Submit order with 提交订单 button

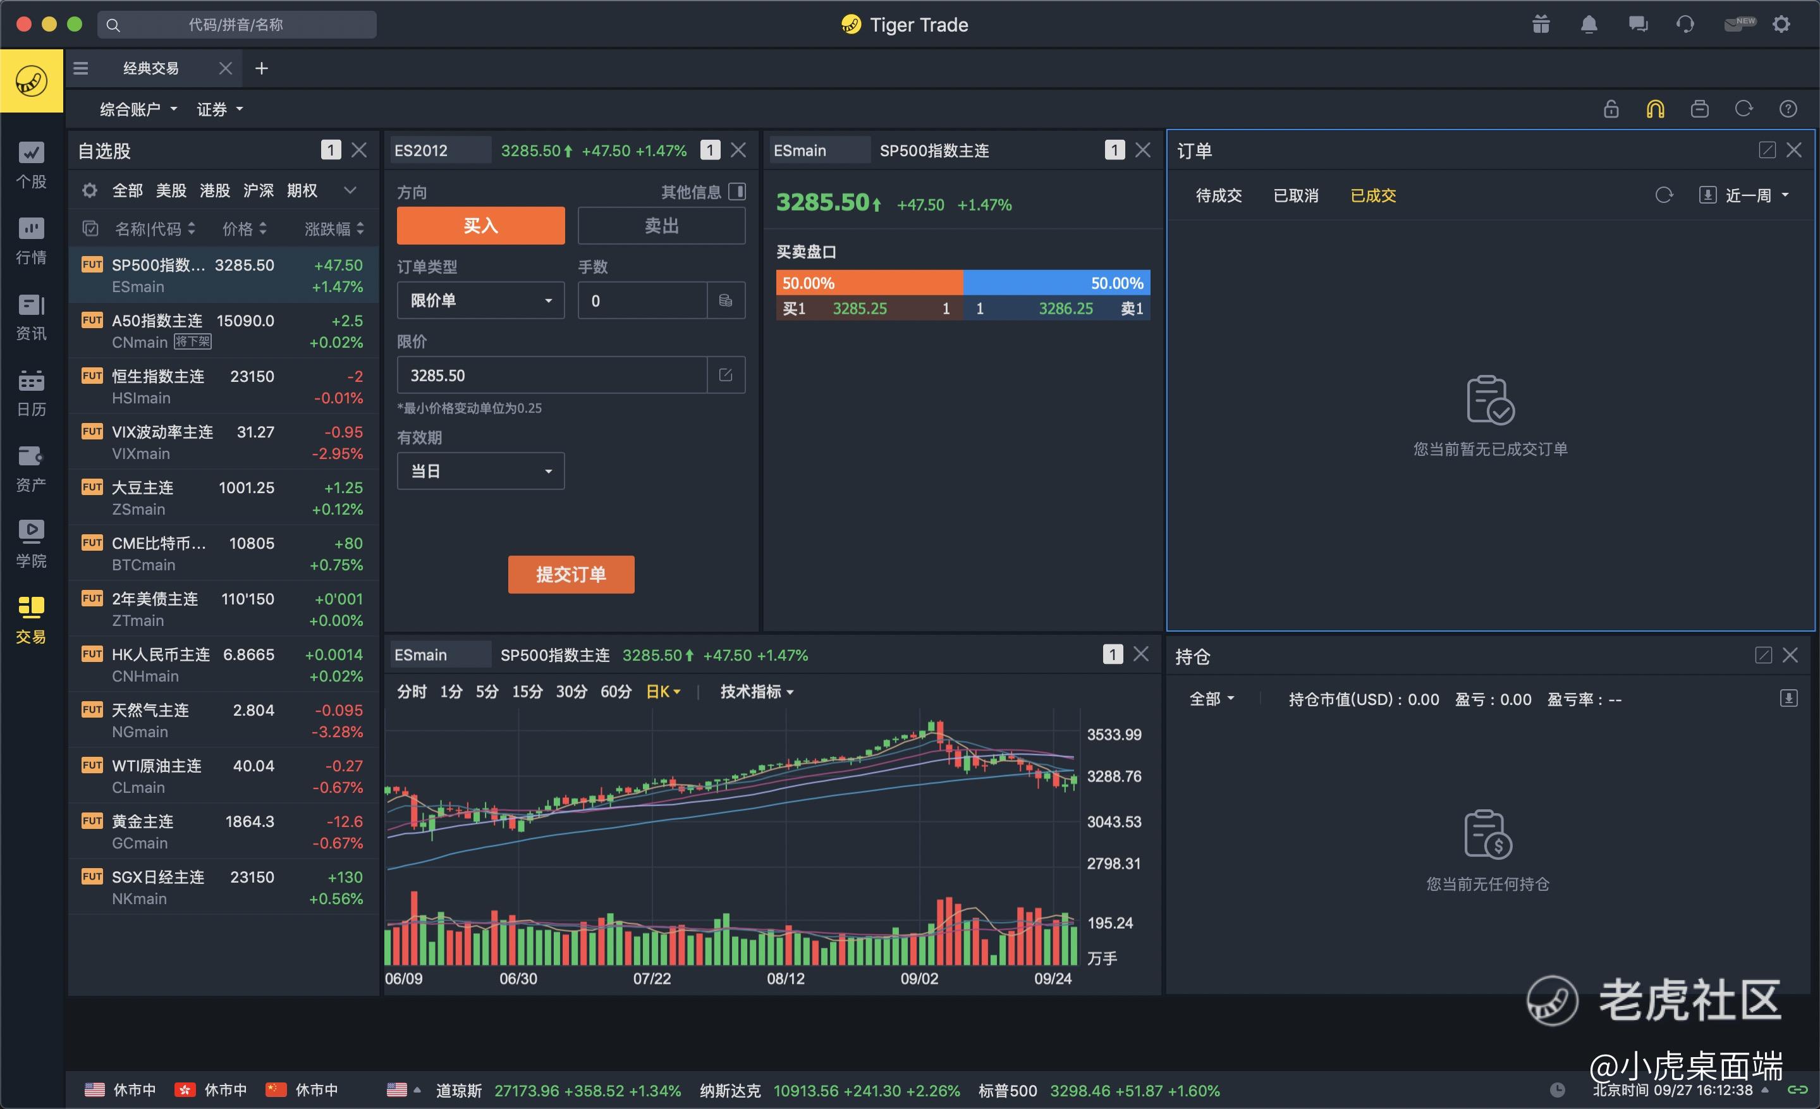pos(571,575)
